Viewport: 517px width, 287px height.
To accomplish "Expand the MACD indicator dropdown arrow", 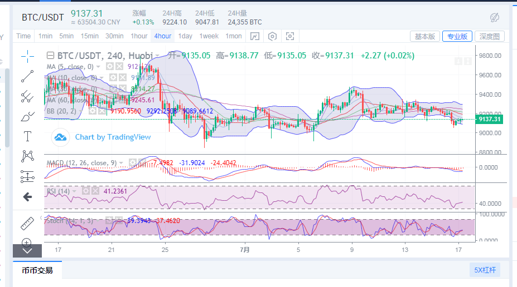I will click(122, 163).
